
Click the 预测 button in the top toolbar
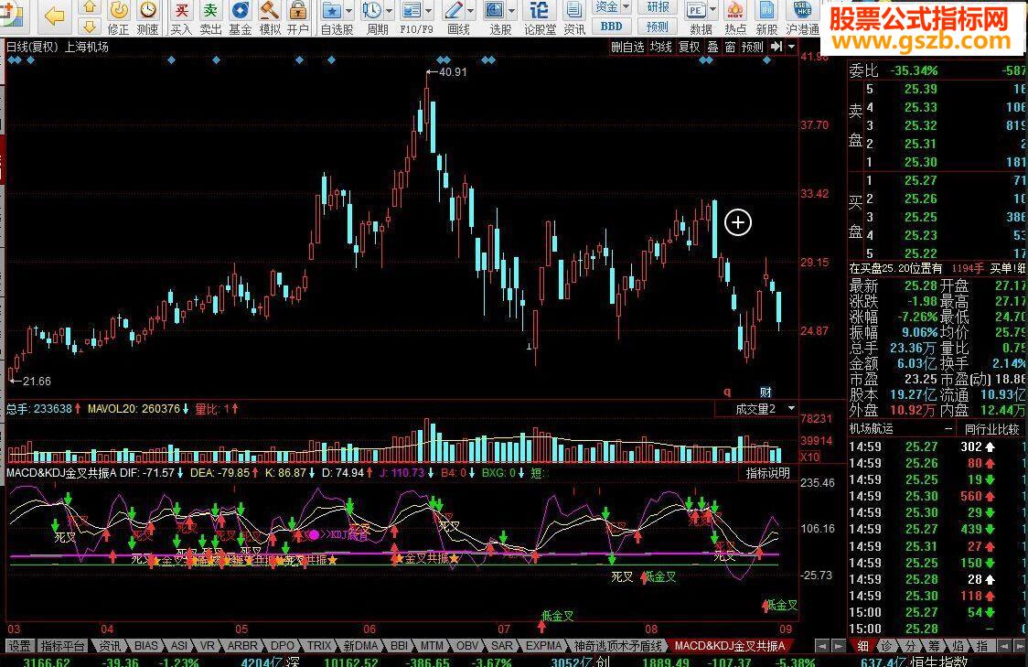(658, 27)
